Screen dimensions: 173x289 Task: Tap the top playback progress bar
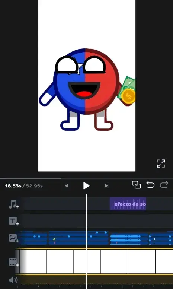coord(86,178)
